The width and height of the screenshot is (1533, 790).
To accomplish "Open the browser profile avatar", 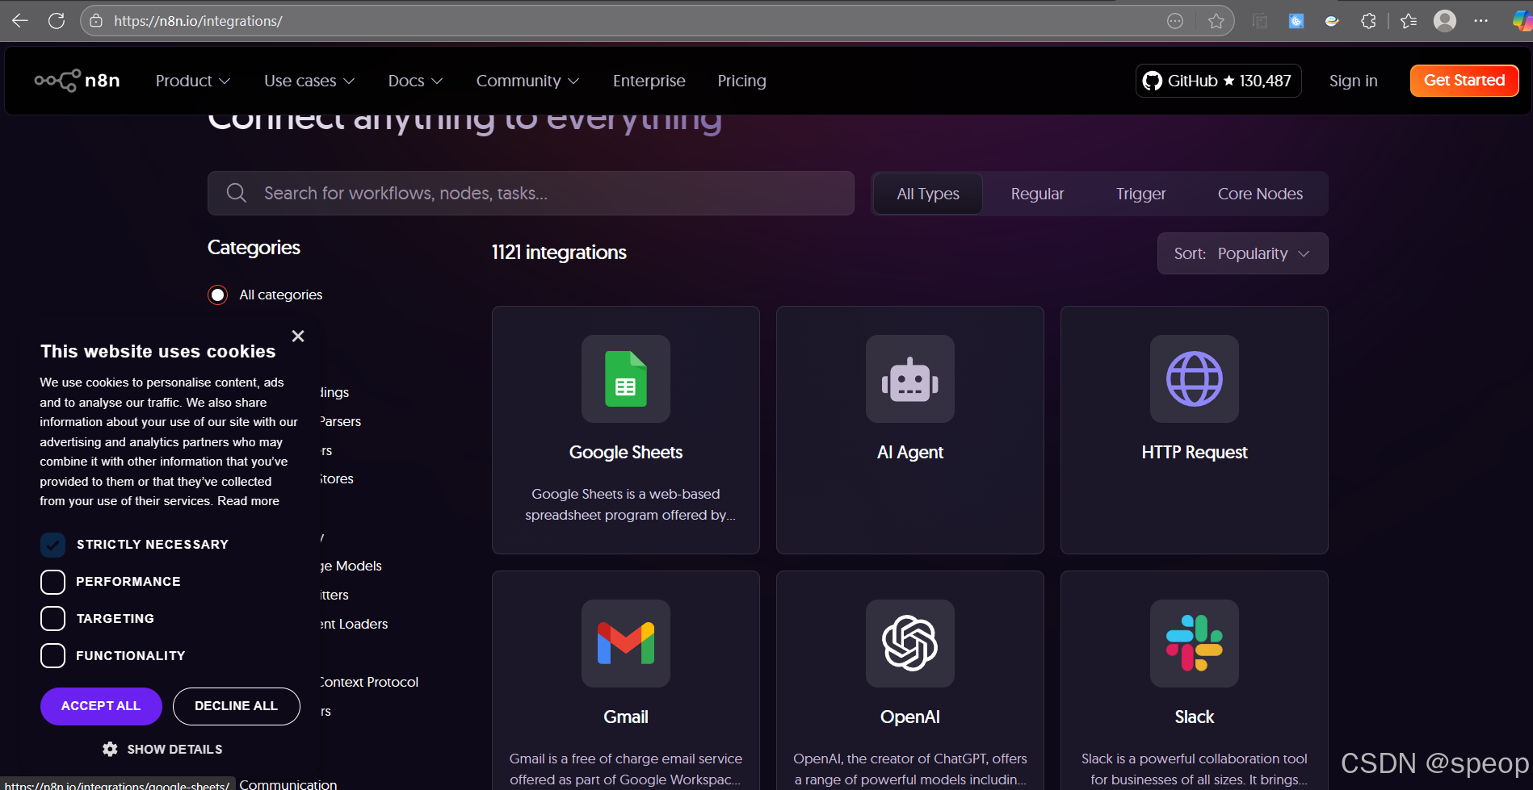I will pyautogui.click(x=1445, y=21).
